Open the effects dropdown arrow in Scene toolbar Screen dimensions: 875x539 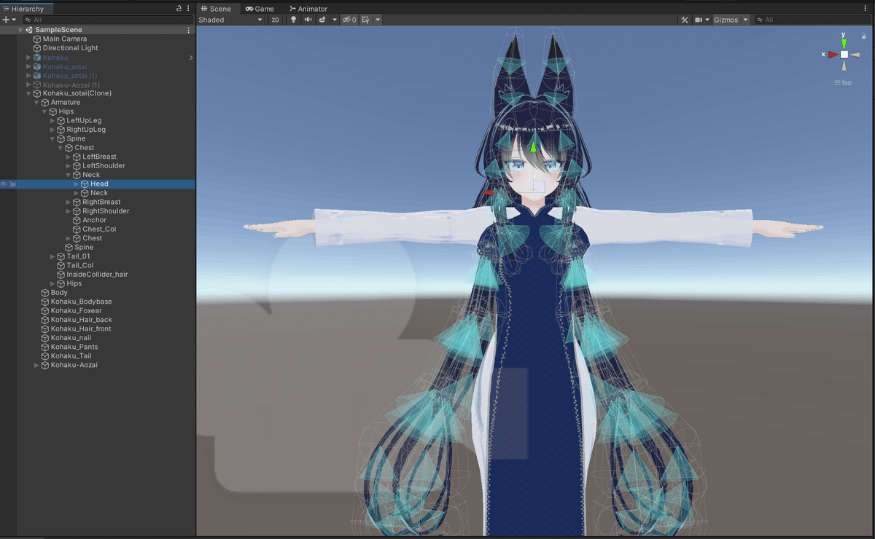tap(335, 20)
